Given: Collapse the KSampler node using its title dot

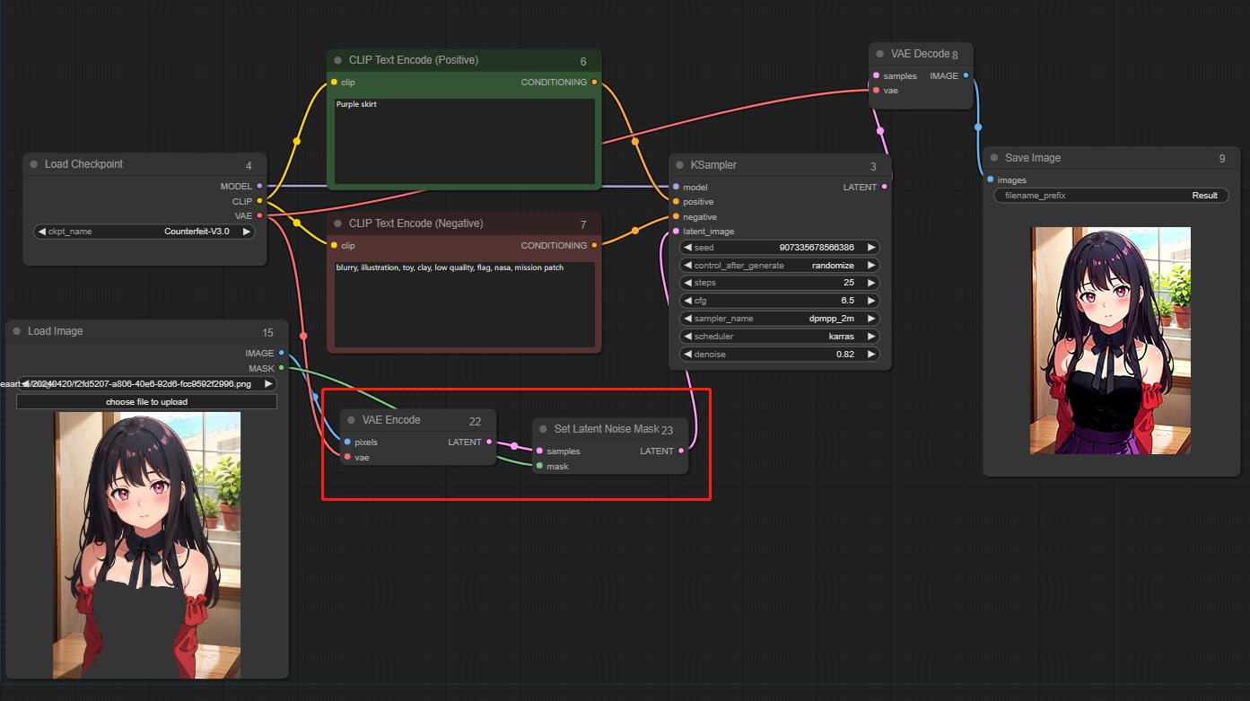Looking at the screenshot, I should [679, 165].
